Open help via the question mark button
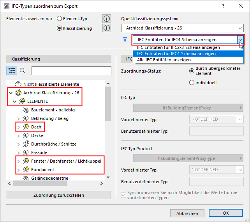This screenshot has width=250, height=222. 223,6
